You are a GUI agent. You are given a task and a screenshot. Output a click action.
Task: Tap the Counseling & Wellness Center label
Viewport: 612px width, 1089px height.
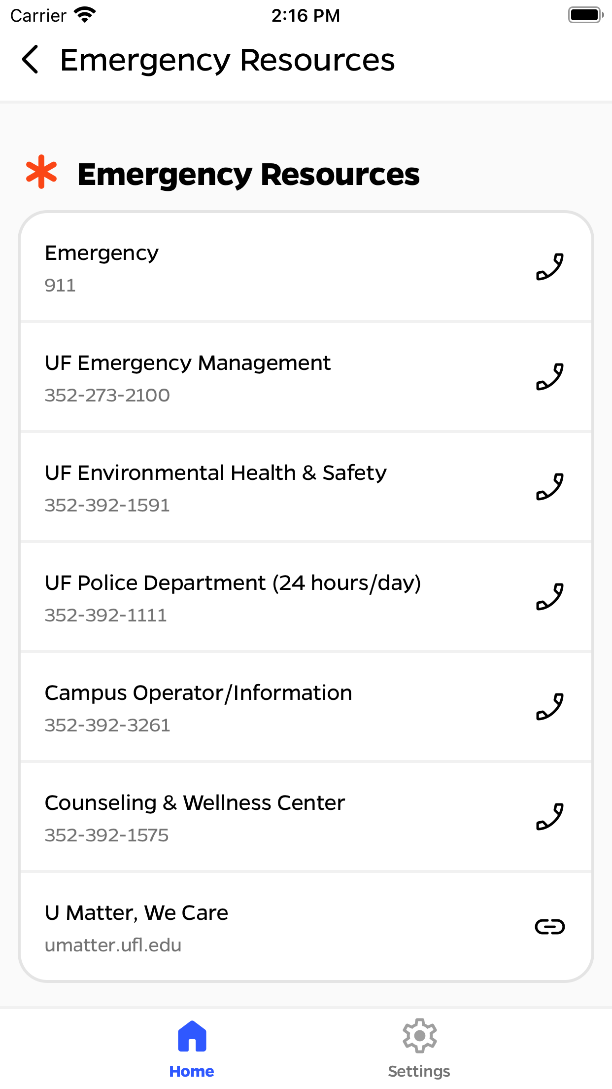195,803
